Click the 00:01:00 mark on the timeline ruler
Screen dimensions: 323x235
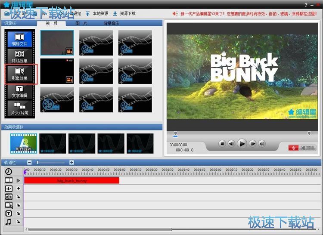(x=119, y=170)
